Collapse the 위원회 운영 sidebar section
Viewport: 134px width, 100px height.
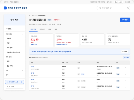(15, 34)
